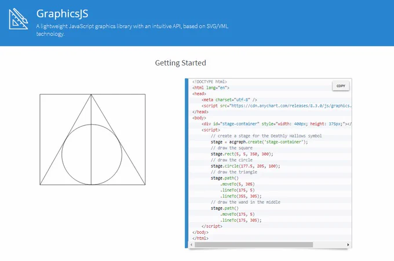Click the code block's right scroll arrow
The width and height of the screenshot is (394, 261).
[x=348, y=245]
